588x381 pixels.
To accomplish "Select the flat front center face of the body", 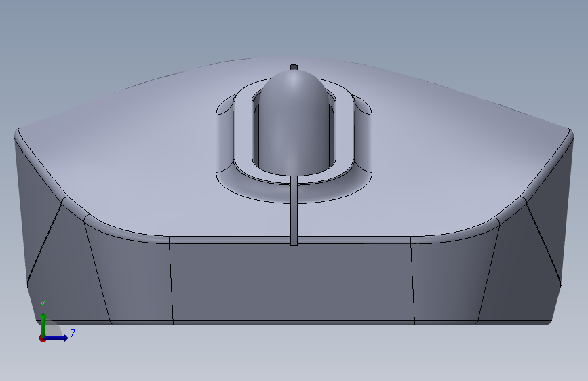I will (292, 283).
